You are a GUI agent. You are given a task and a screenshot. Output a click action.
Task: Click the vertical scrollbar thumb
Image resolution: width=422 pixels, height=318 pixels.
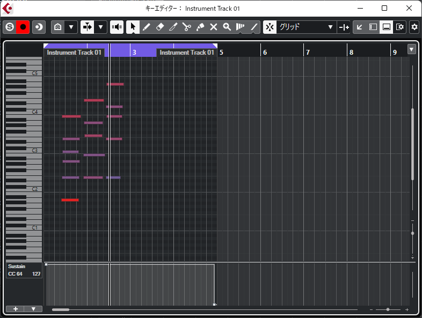tap(412, 144)
